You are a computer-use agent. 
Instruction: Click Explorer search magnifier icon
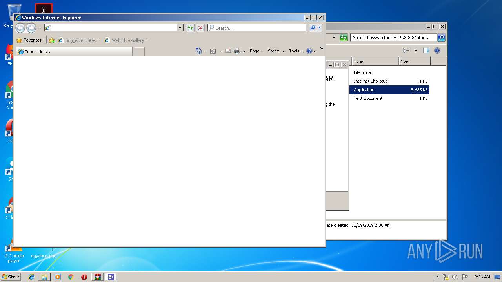(441, 38)
